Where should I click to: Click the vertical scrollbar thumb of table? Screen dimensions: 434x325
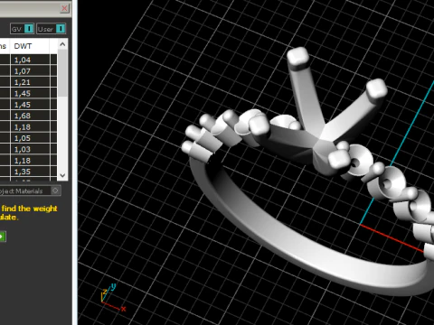tap(62, 73)
